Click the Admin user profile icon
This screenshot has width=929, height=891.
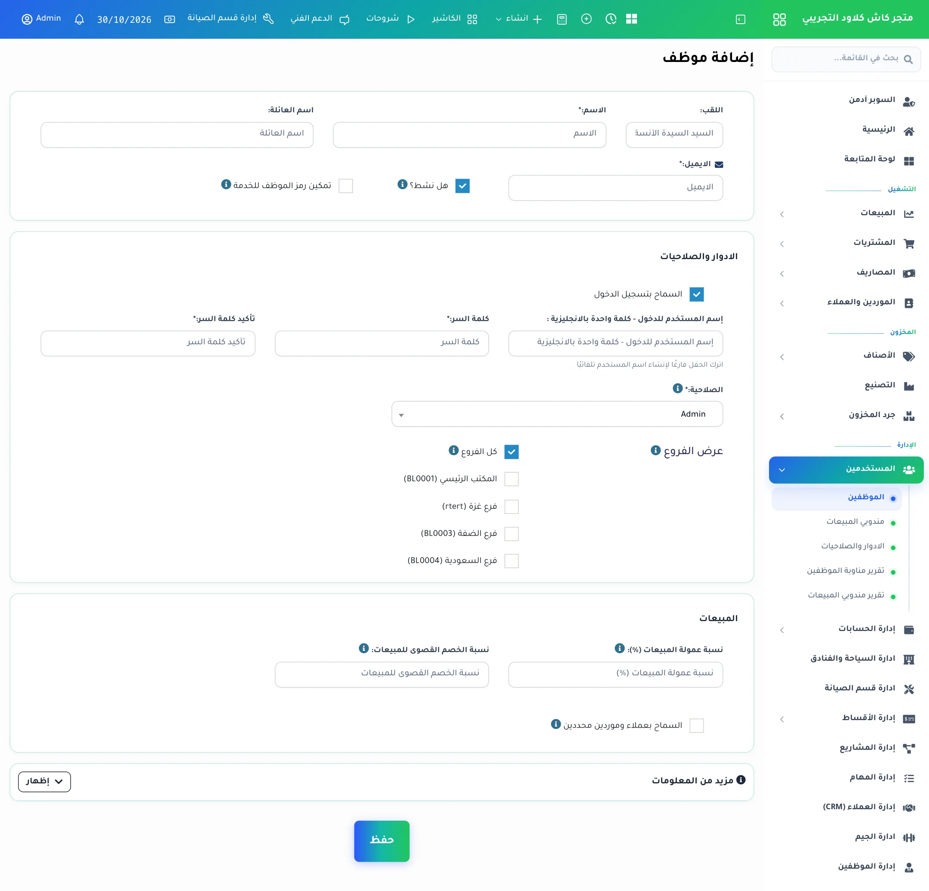tap(27, 19)
